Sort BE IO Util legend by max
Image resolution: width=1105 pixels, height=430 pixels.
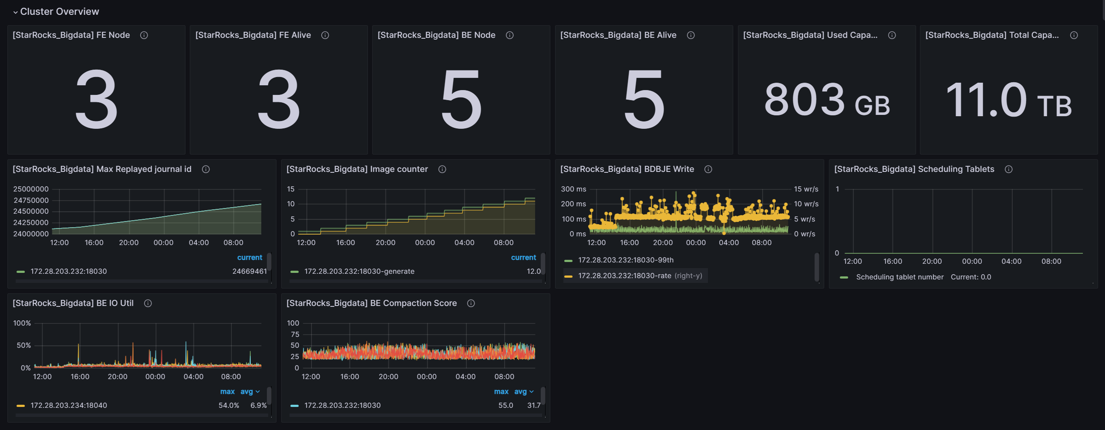click(228, 392)
